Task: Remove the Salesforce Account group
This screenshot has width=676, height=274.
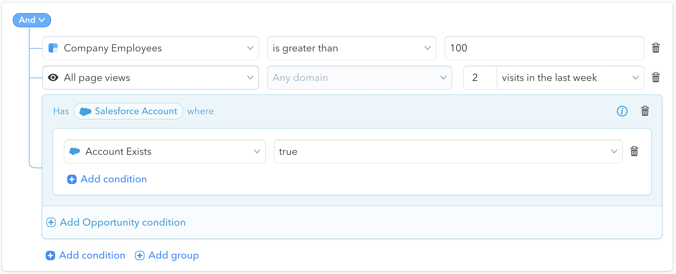Action: coord(645,111)
